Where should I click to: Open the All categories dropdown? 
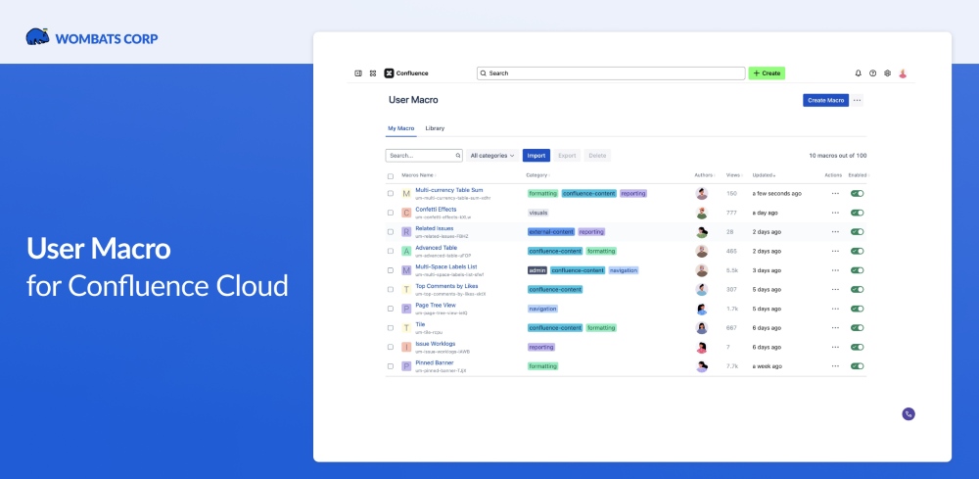click(x=492, y=156)
